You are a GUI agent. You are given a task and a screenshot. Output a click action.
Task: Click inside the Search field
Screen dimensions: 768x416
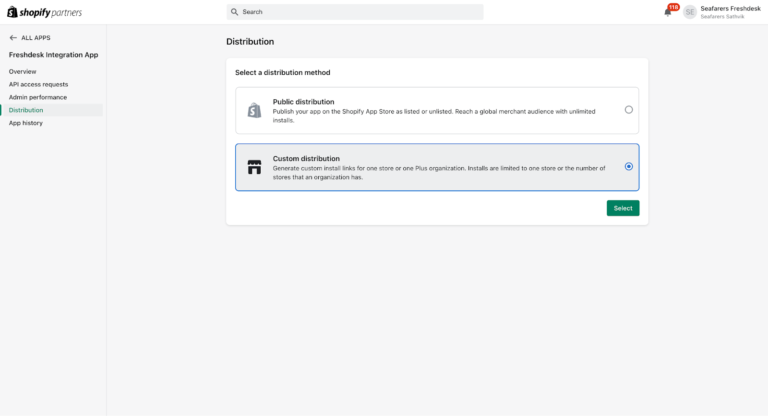355,12
